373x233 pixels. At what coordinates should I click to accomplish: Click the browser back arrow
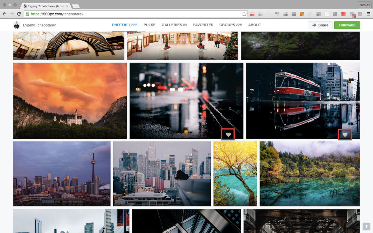[4, 14]
